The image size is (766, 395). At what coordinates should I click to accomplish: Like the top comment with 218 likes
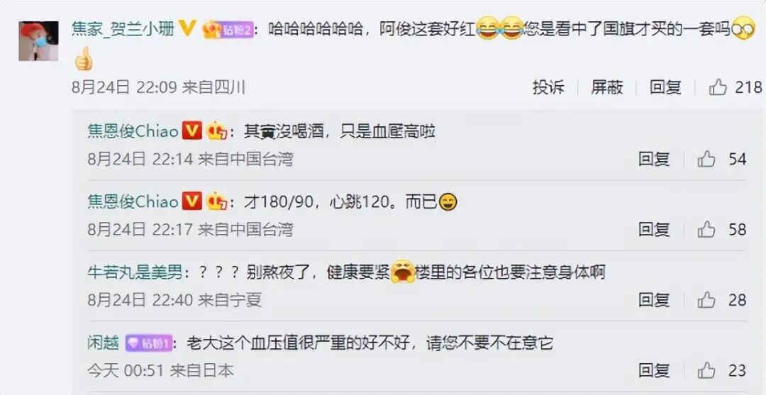(x=718, y=87)
